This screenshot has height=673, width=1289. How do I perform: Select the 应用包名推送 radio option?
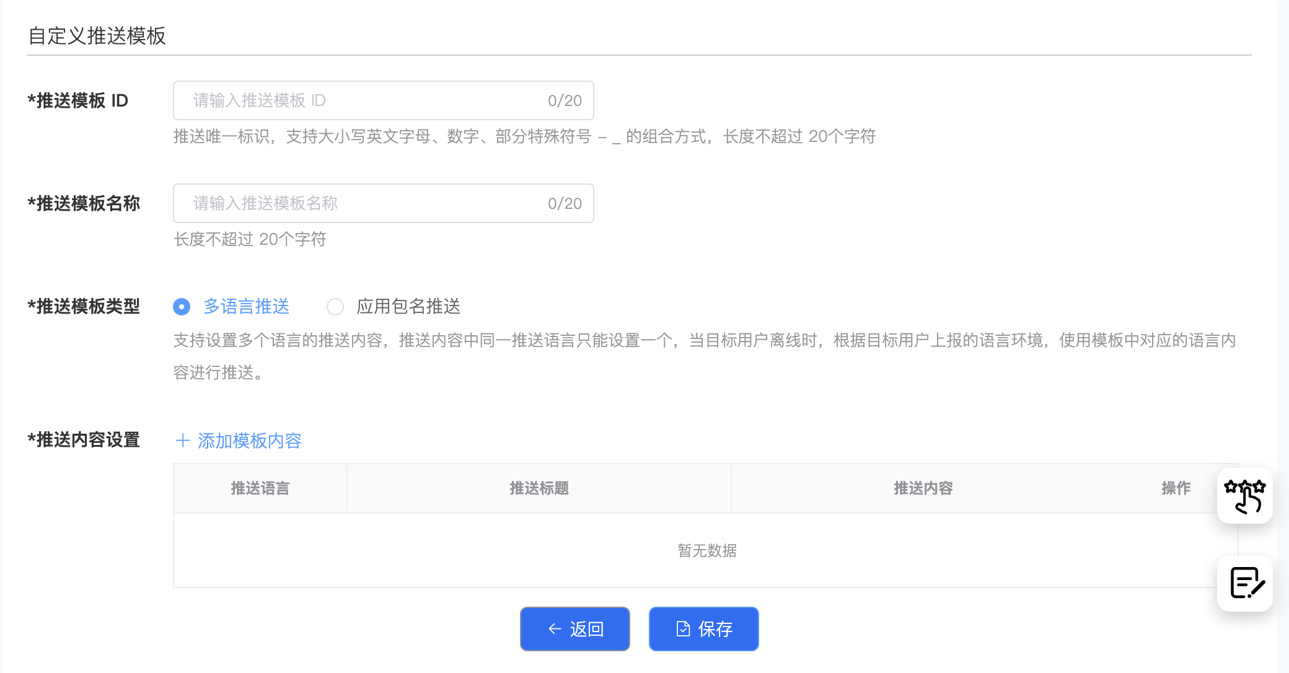tap(335, 307)
